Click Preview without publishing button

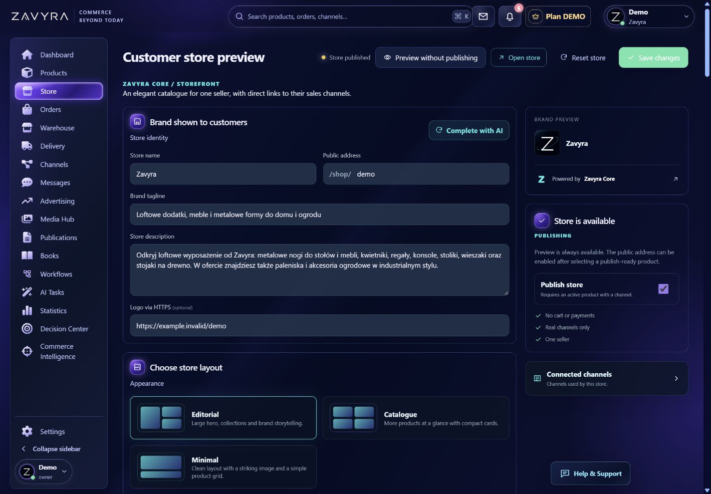pyautogui.click(x=430, y=58)
